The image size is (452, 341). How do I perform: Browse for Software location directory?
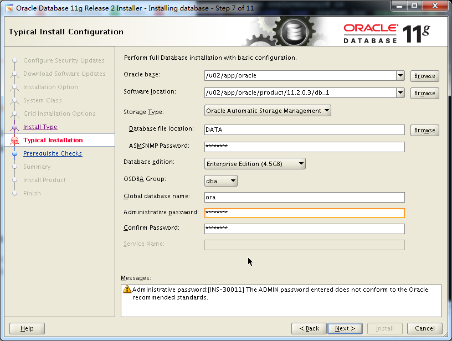click(x=425, y=93)
